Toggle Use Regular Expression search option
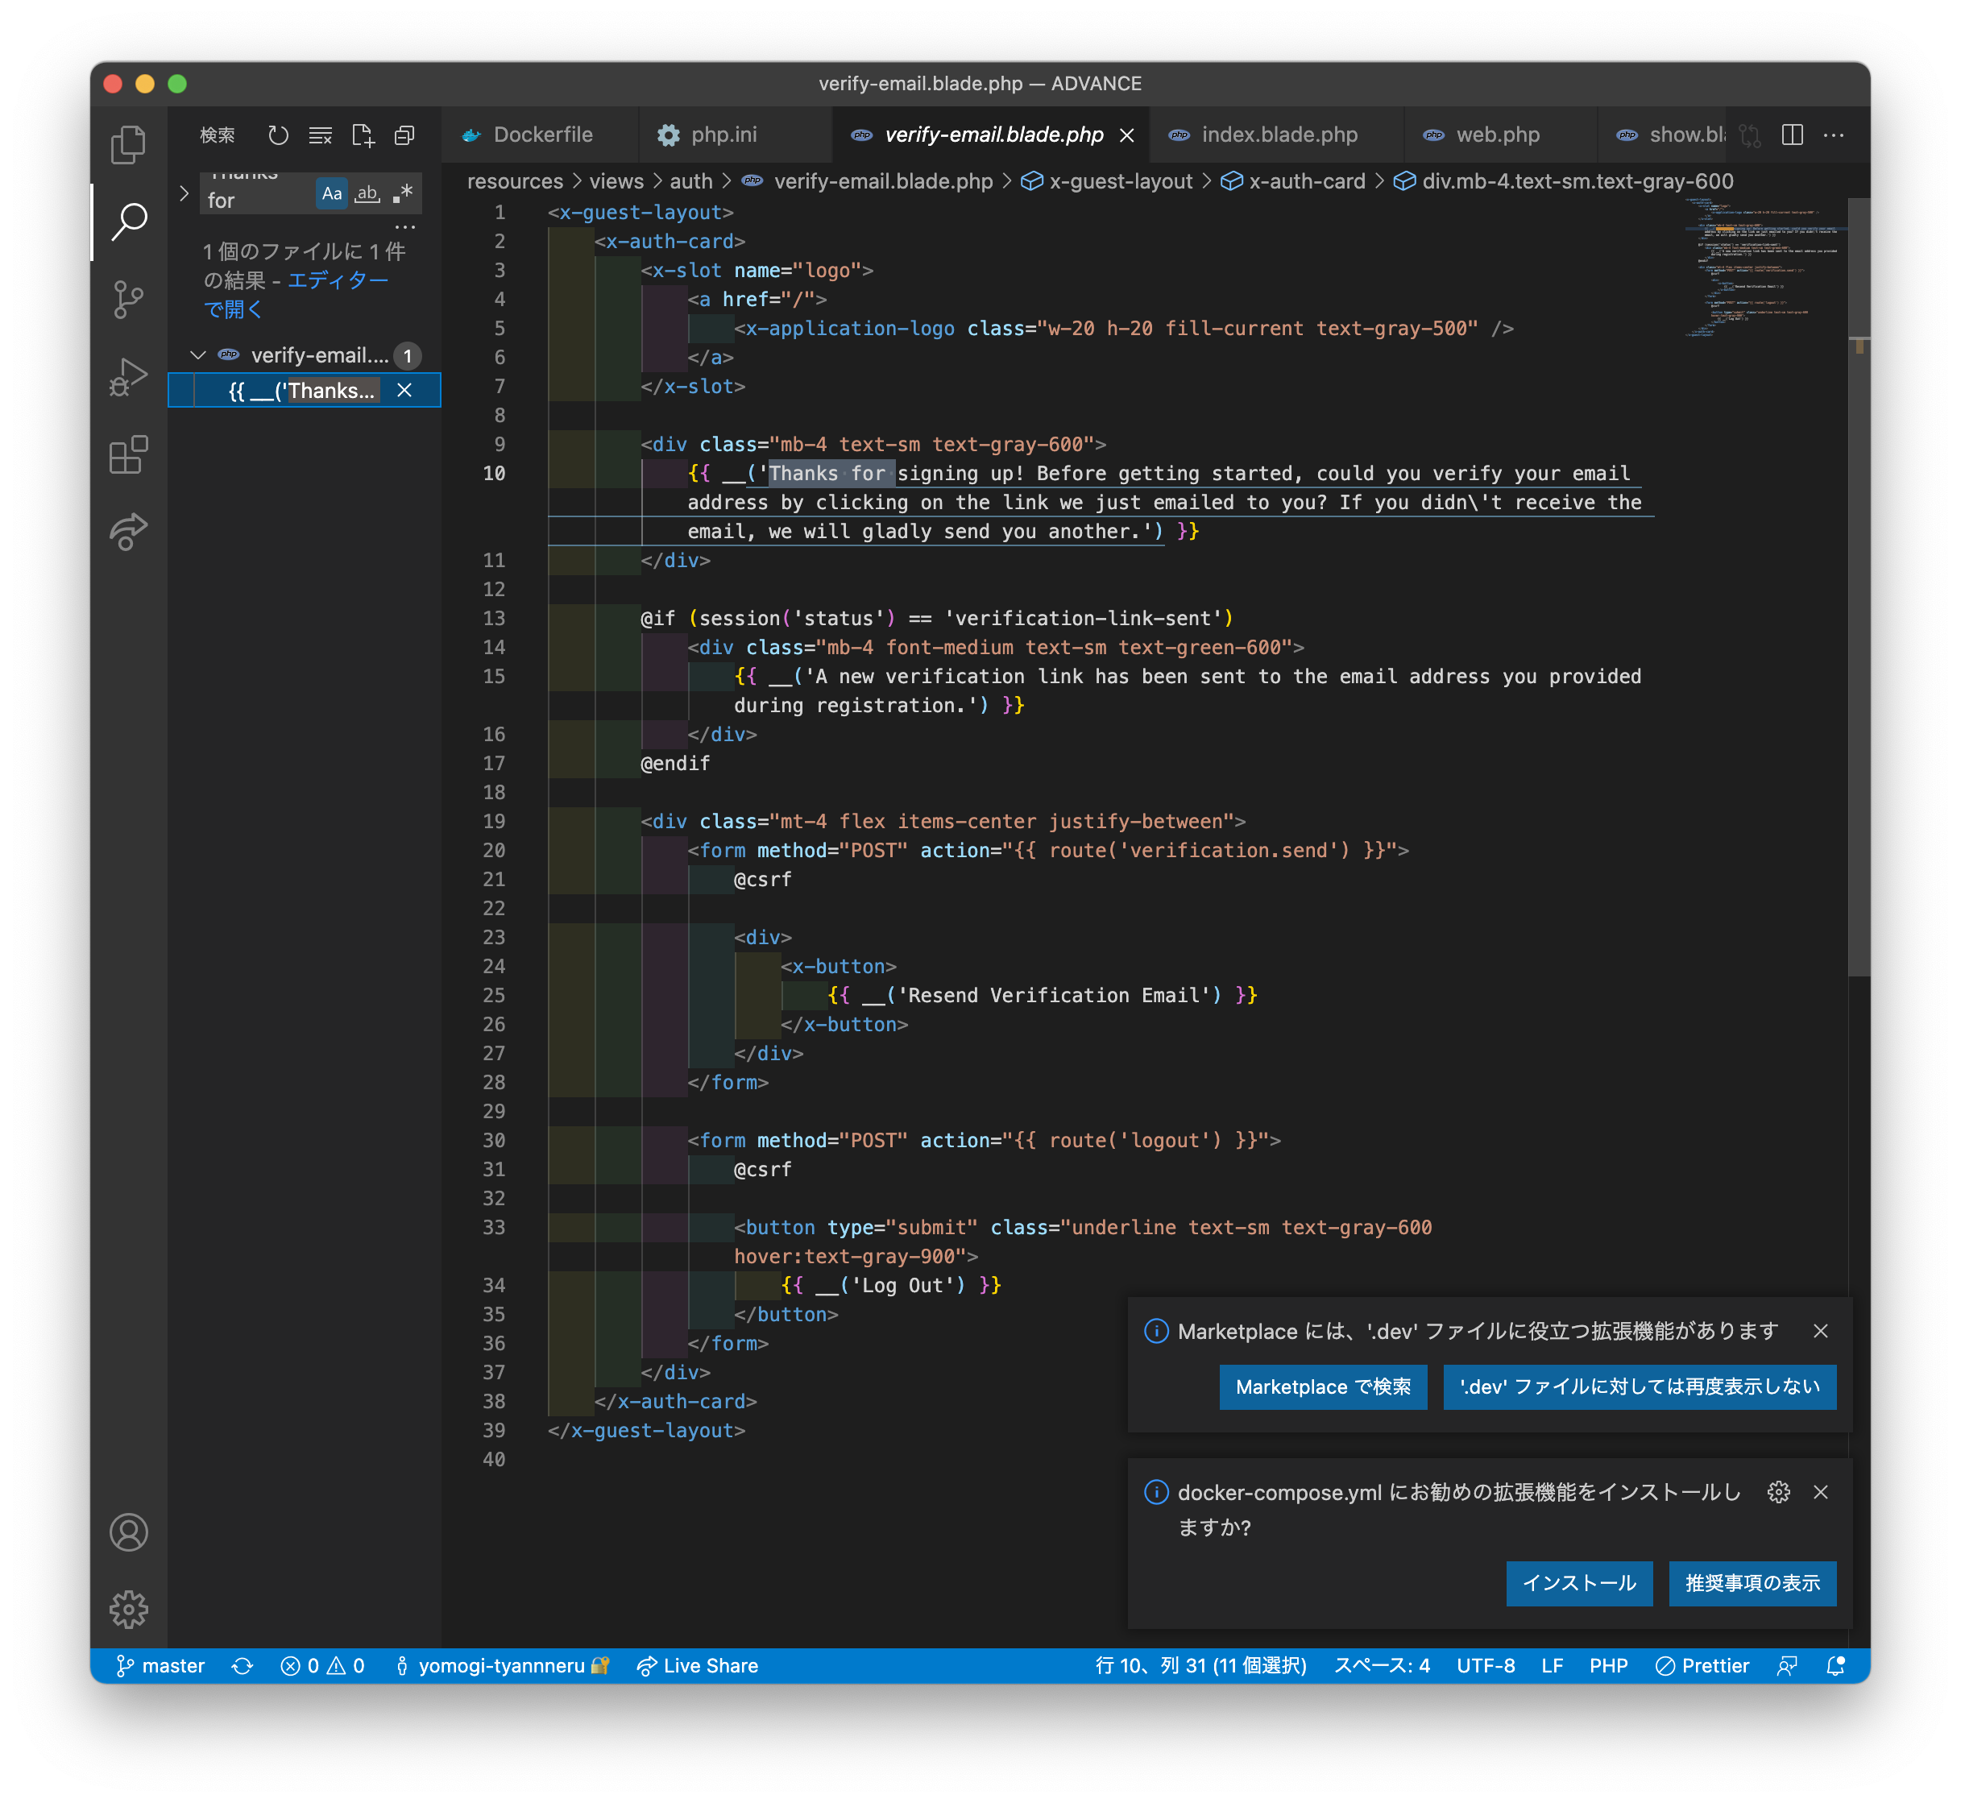The width and height of the screenshot is (1961, 1803). (x=402, y=193)
